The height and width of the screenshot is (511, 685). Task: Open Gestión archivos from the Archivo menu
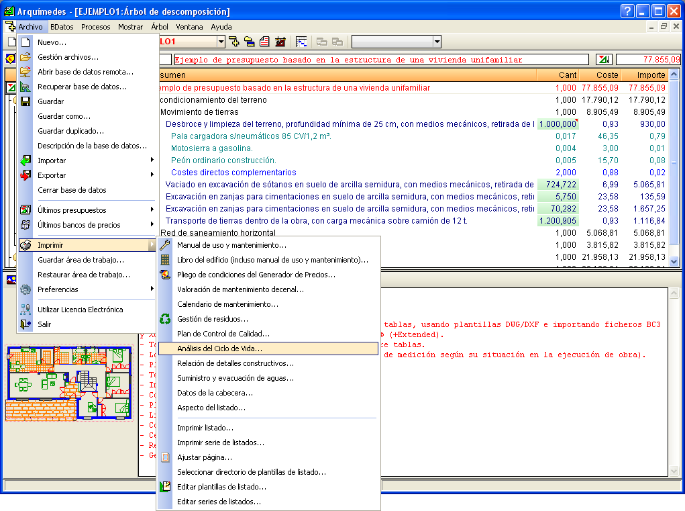coord(68,57)
